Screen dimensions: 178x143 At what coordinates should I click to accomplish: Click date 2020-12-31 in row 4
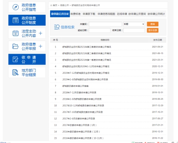158,66
